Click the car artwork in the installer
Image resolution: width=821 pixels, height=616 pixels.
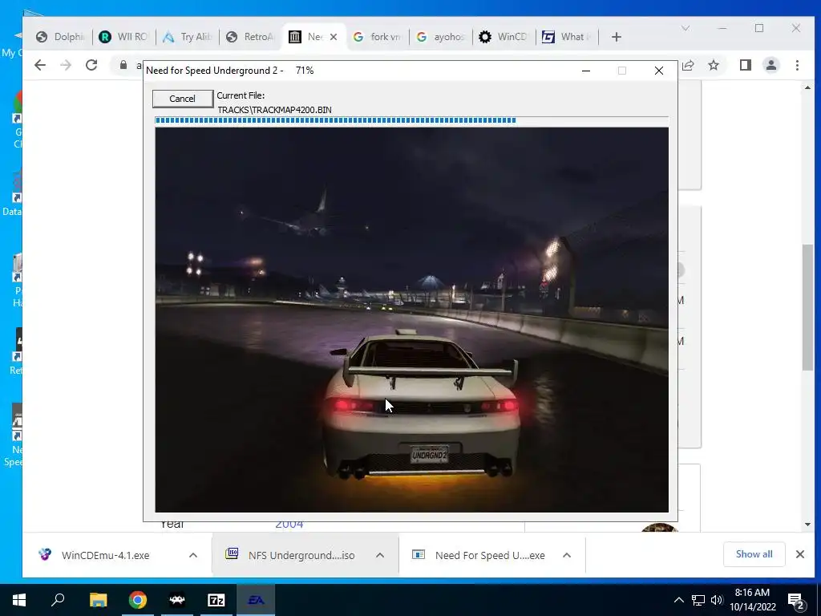click(x=411, y=319)
